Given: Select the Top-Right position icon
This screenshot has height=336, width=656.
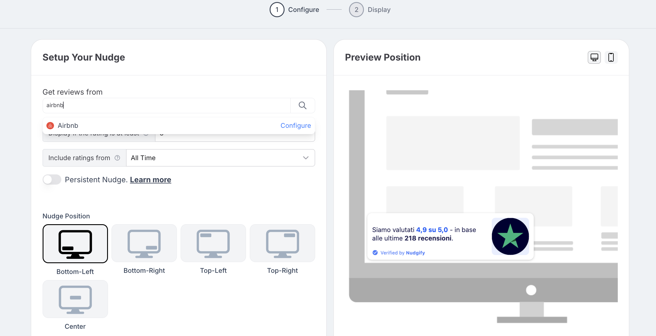Looking at the screenshot, I should [282, 243].
